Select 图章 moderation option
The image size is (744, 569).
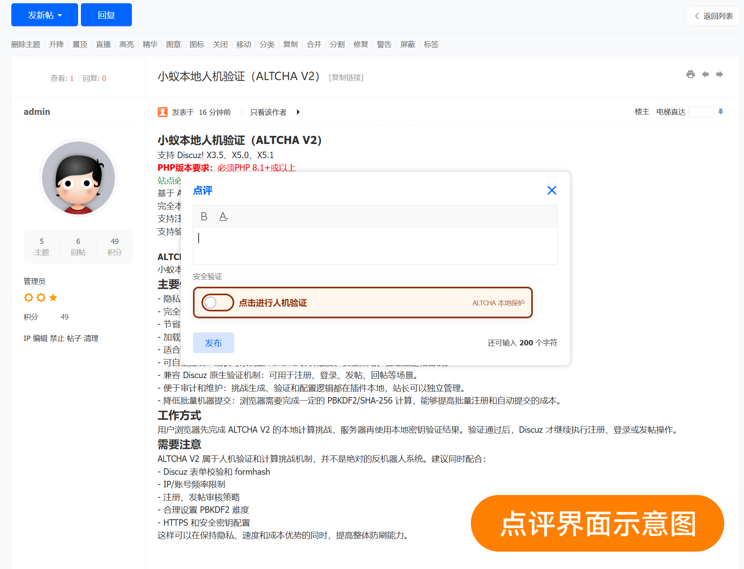pos(174,44)
